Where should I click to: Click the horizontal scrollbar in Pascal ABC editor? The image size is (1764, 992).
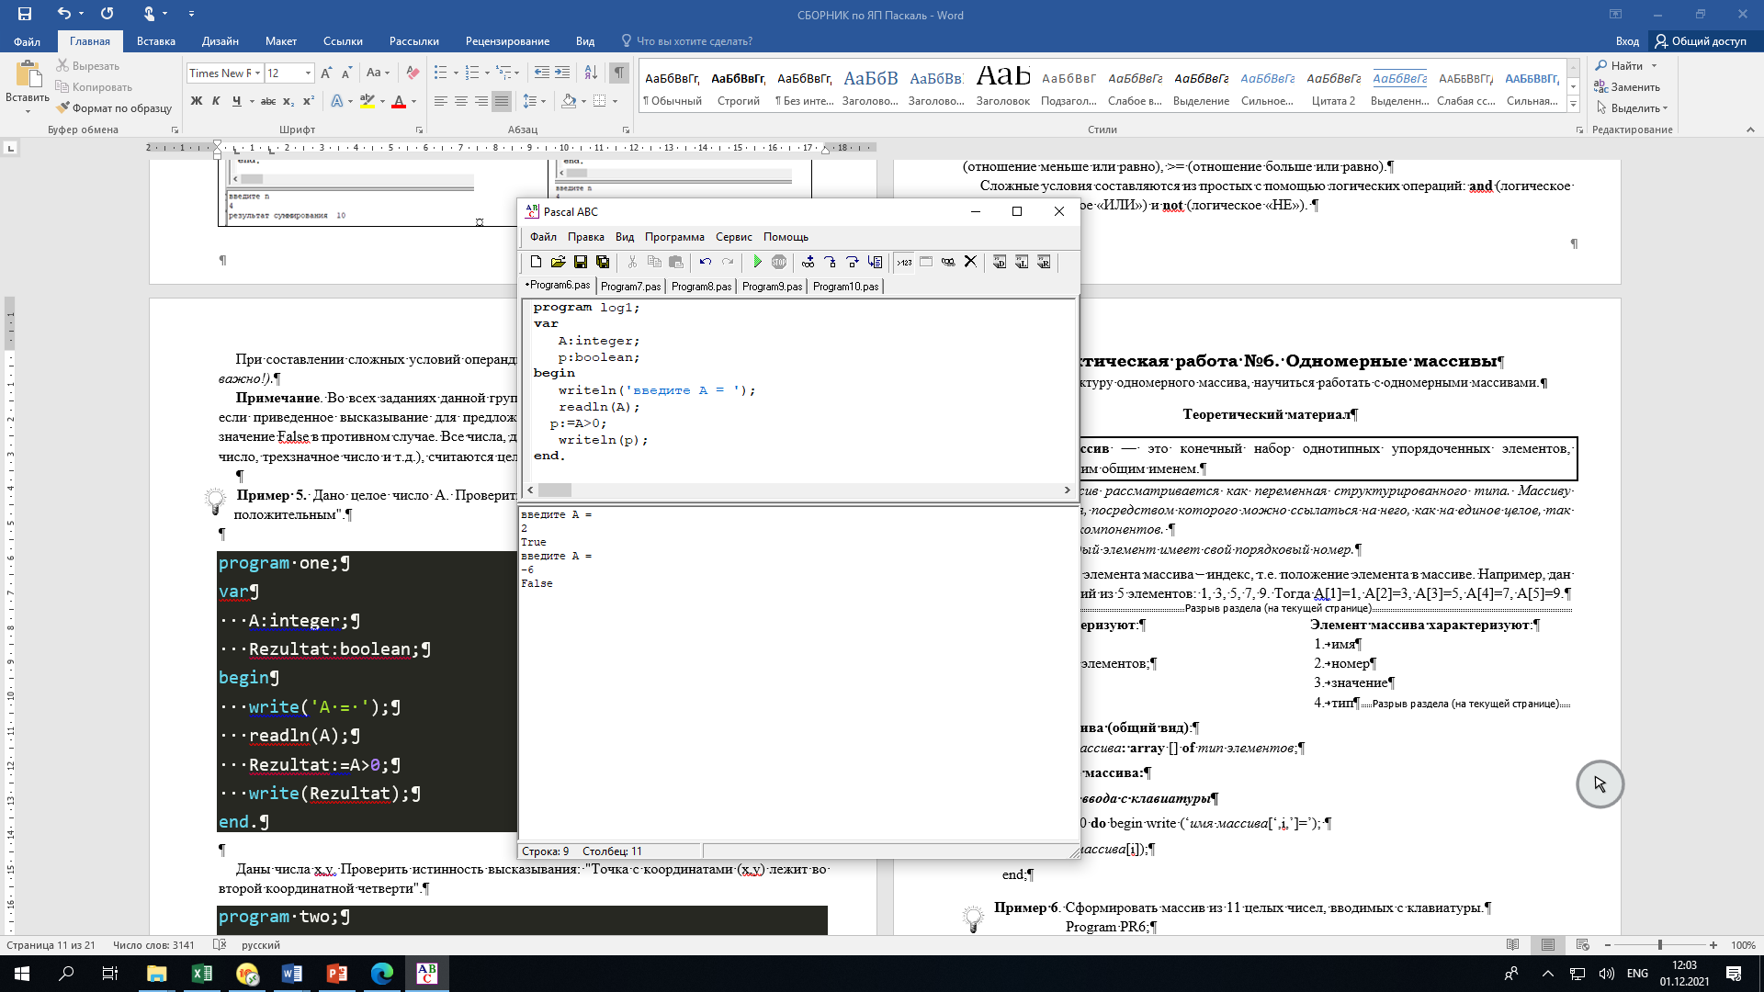pos(799,490)
